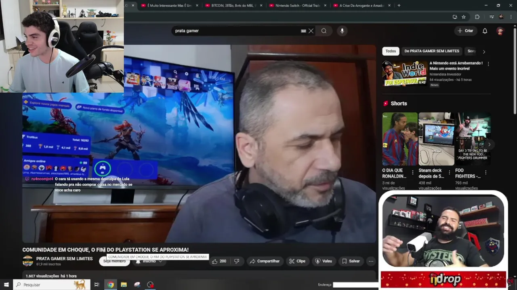Show more filter chips with right arrow
This screenshot has width=517, height=290.
pyautogui.click(x=484, y=52)
